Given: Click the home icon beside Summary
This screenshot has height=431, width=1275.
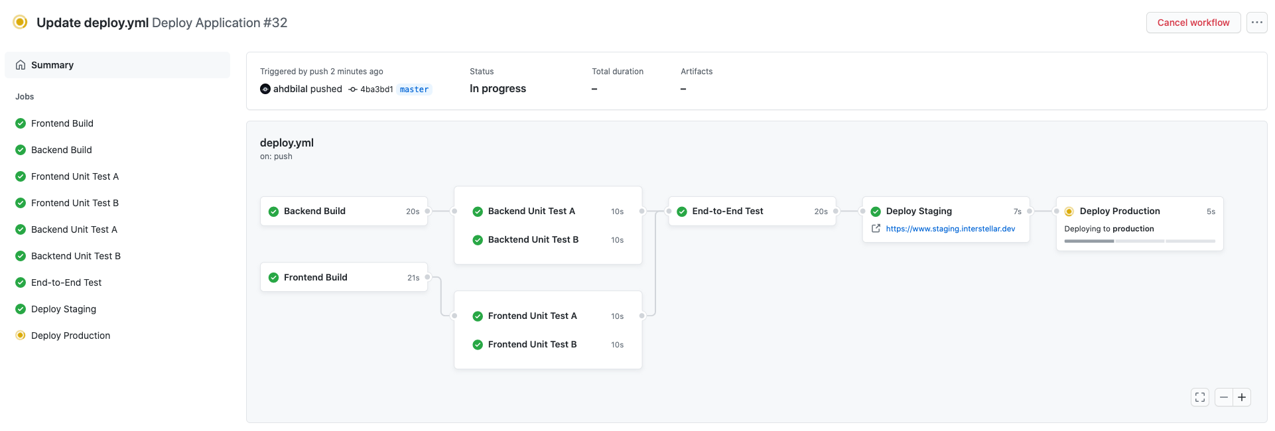Looking at the screenshot, I should pos(21,65).
